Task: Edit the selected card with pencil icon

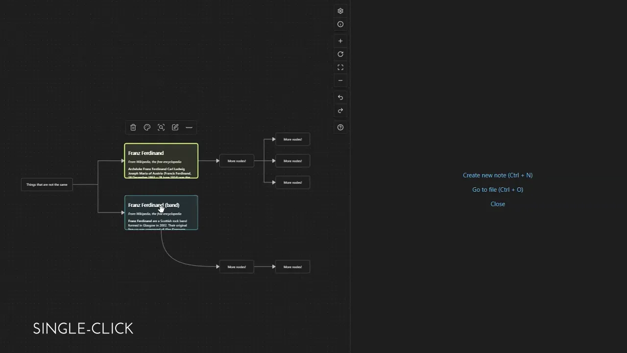Action: tap(175, 127)
